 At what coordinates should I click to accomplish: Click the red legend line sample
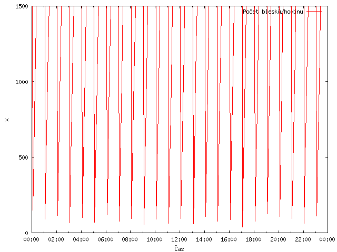314,12
